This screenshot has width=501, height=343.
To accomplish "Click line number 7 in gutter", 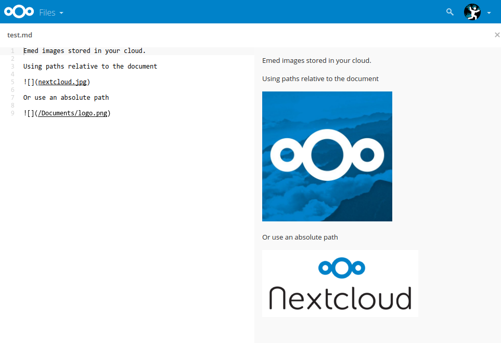I will pos(12,98).
